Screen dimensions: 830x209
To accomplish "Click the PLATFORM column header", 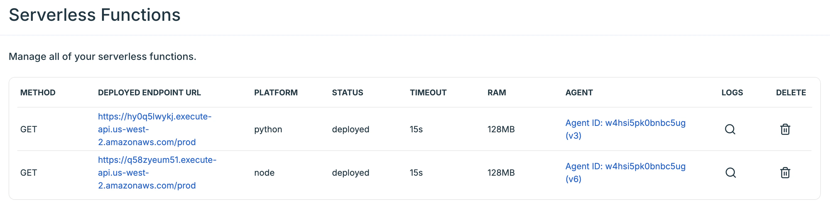I will coord(275,93).
